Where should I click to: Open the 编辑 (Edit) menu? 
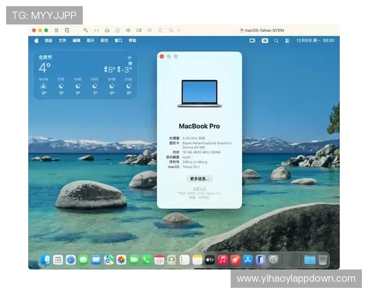click(77, 40)
